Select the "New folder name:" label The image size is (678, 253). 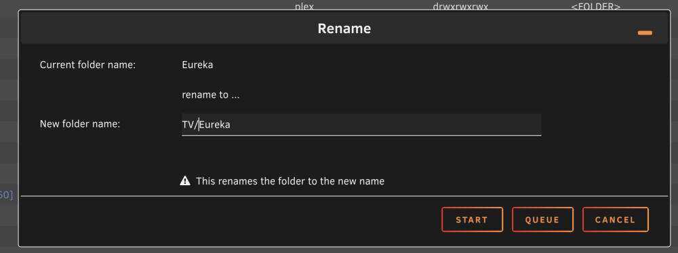coord(79,123)
